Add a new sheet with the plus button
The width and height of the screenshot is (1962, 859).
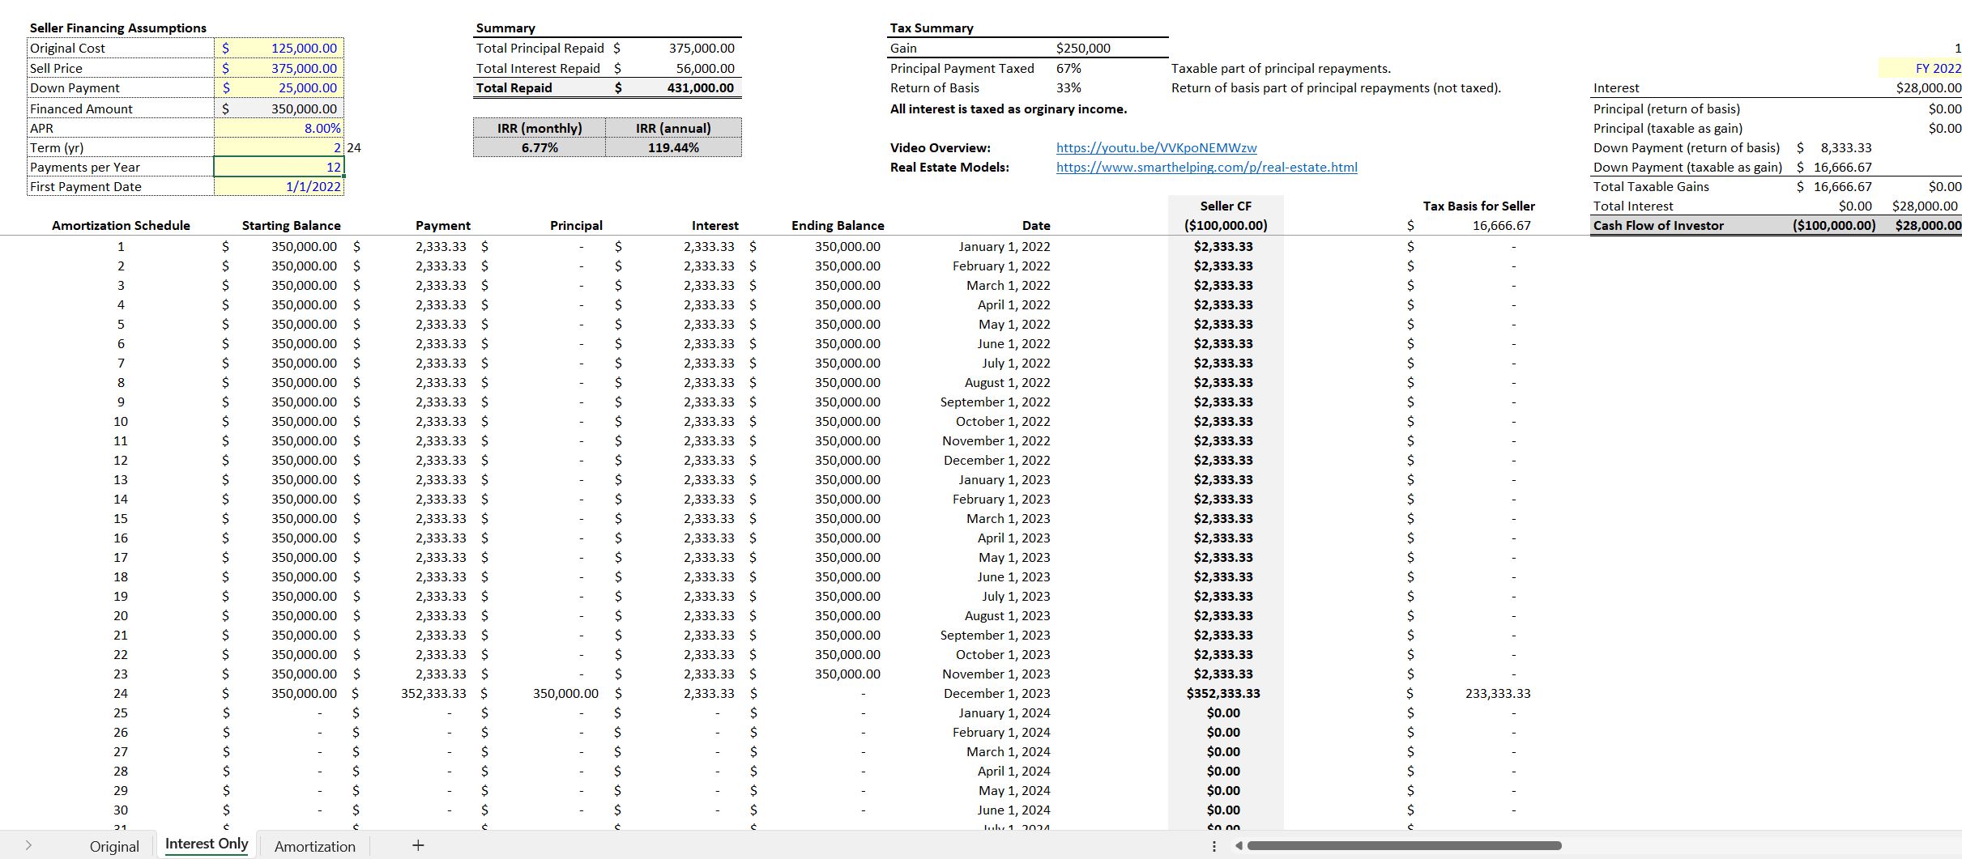coord(416,846)
